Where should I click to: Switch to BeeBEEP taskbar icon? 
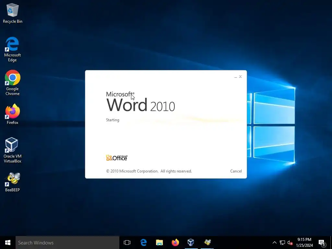tap(207, 243)
